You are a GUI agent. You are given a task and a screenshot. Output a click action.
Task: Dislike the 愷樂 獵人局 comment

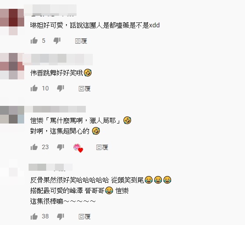[60, 147]
